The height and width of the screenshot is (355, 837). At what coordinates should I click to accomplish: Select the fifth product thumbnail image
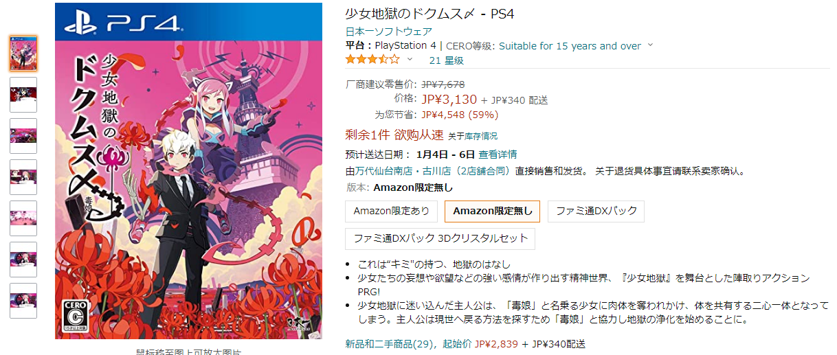point(23,218)
